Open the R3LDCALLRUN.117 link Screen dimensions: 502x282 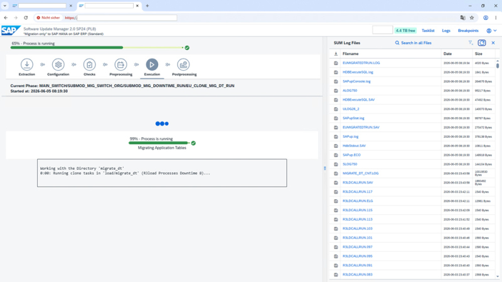click(357, 192)
